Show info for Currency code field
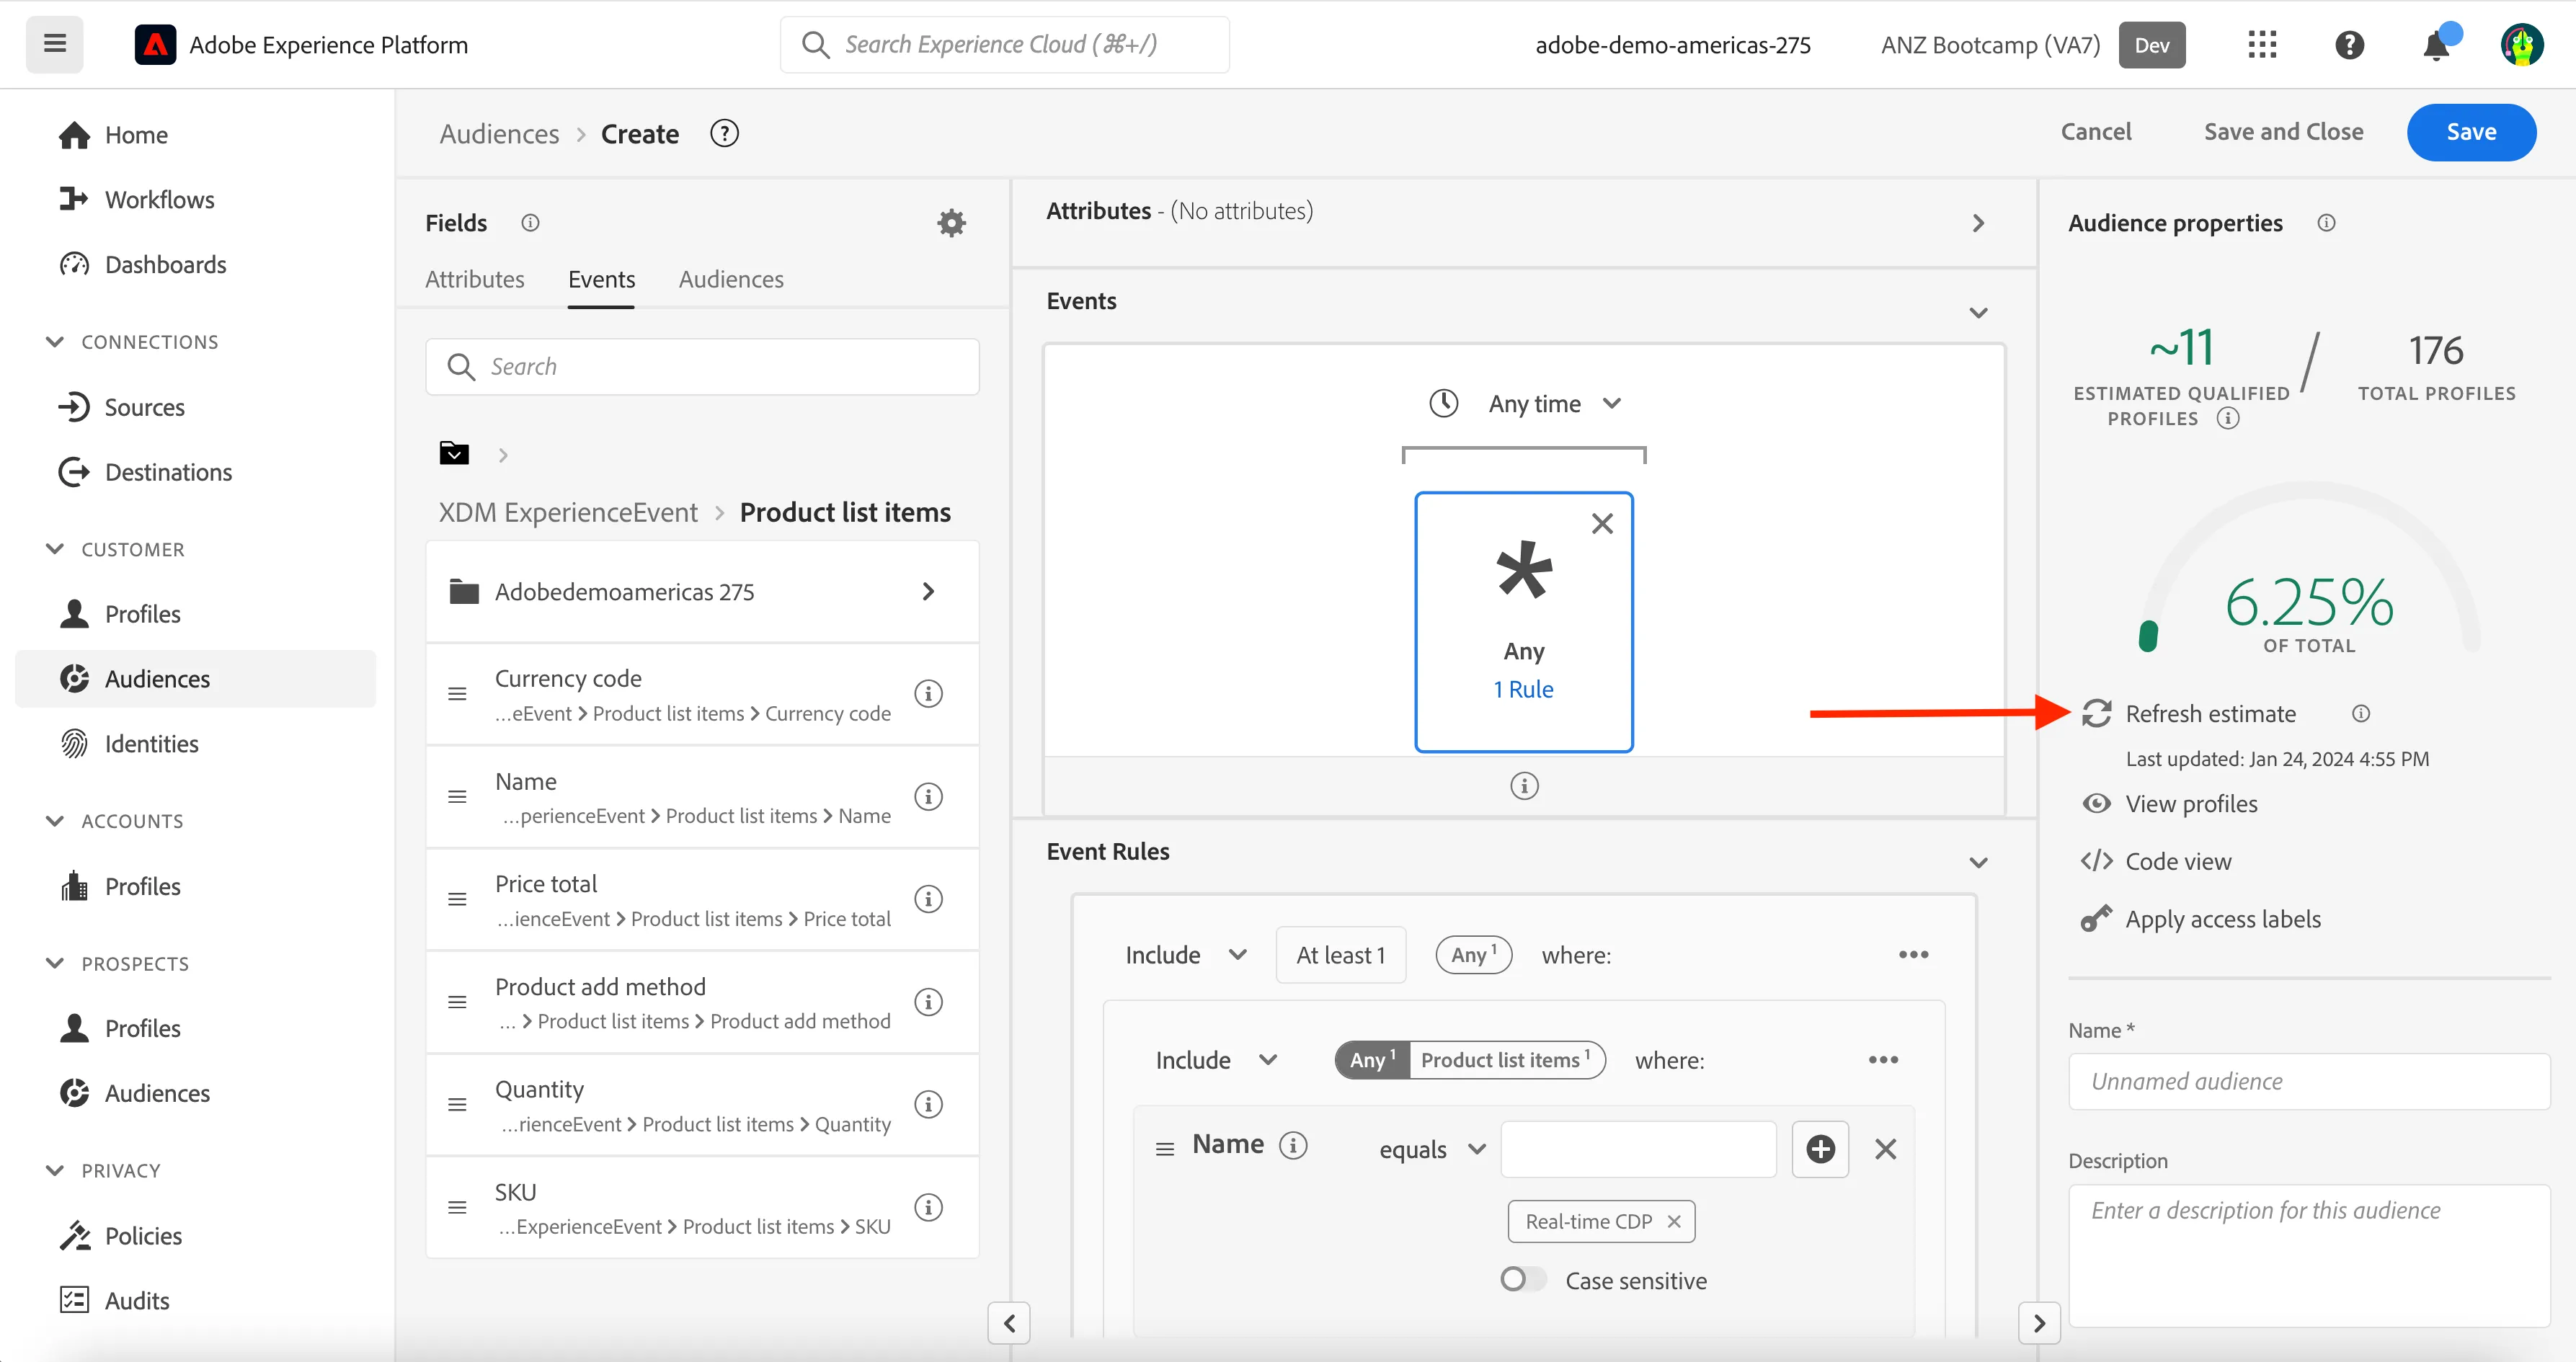 coord(928,694)
